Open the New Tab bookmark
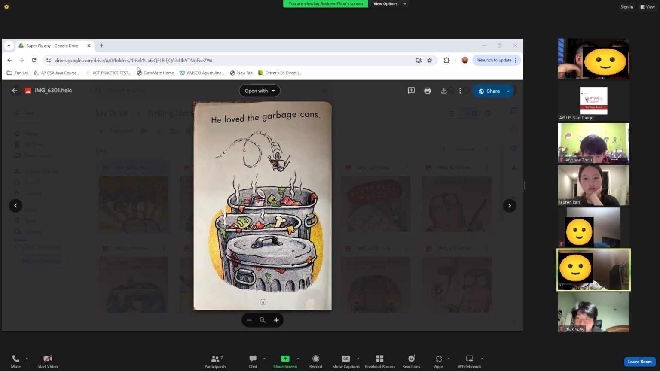This screenshot has width=660, height=371. [x=241, y=73]
